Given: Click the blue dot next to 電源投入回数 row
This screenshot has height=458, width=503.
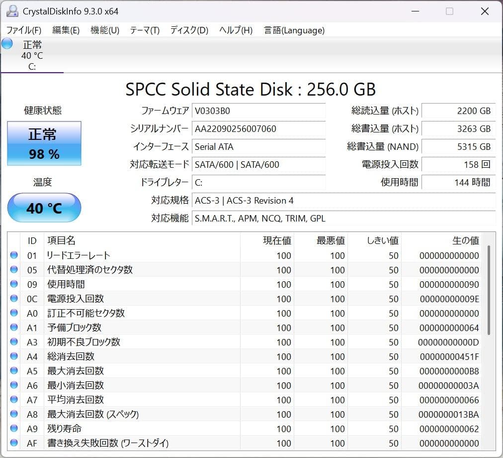Looking at the screenshot, I should [x=14, y=298].
